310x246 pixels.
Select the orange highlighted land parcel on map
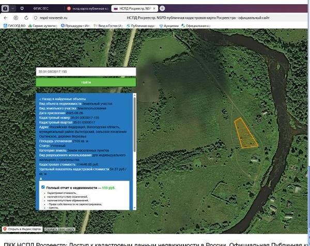(x=245, y=134)
